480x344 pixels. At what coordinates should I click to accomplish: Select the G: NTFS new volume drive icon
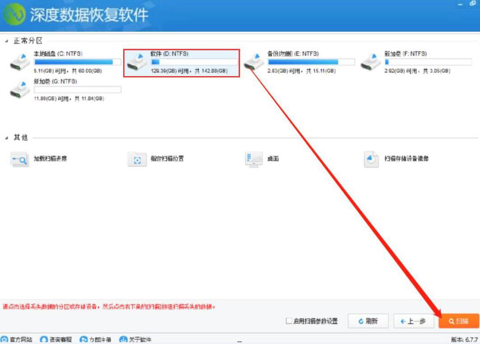pyautogui.click(x=20, y=90)
